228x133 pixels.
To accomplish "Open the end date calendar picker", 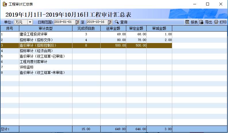I will click(109, 22).
